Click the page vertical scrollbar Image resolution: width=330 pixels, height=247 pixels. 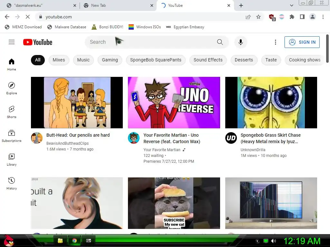pos(327,49)
